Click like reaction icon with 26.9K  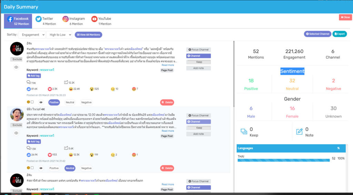tap(29, 155)
